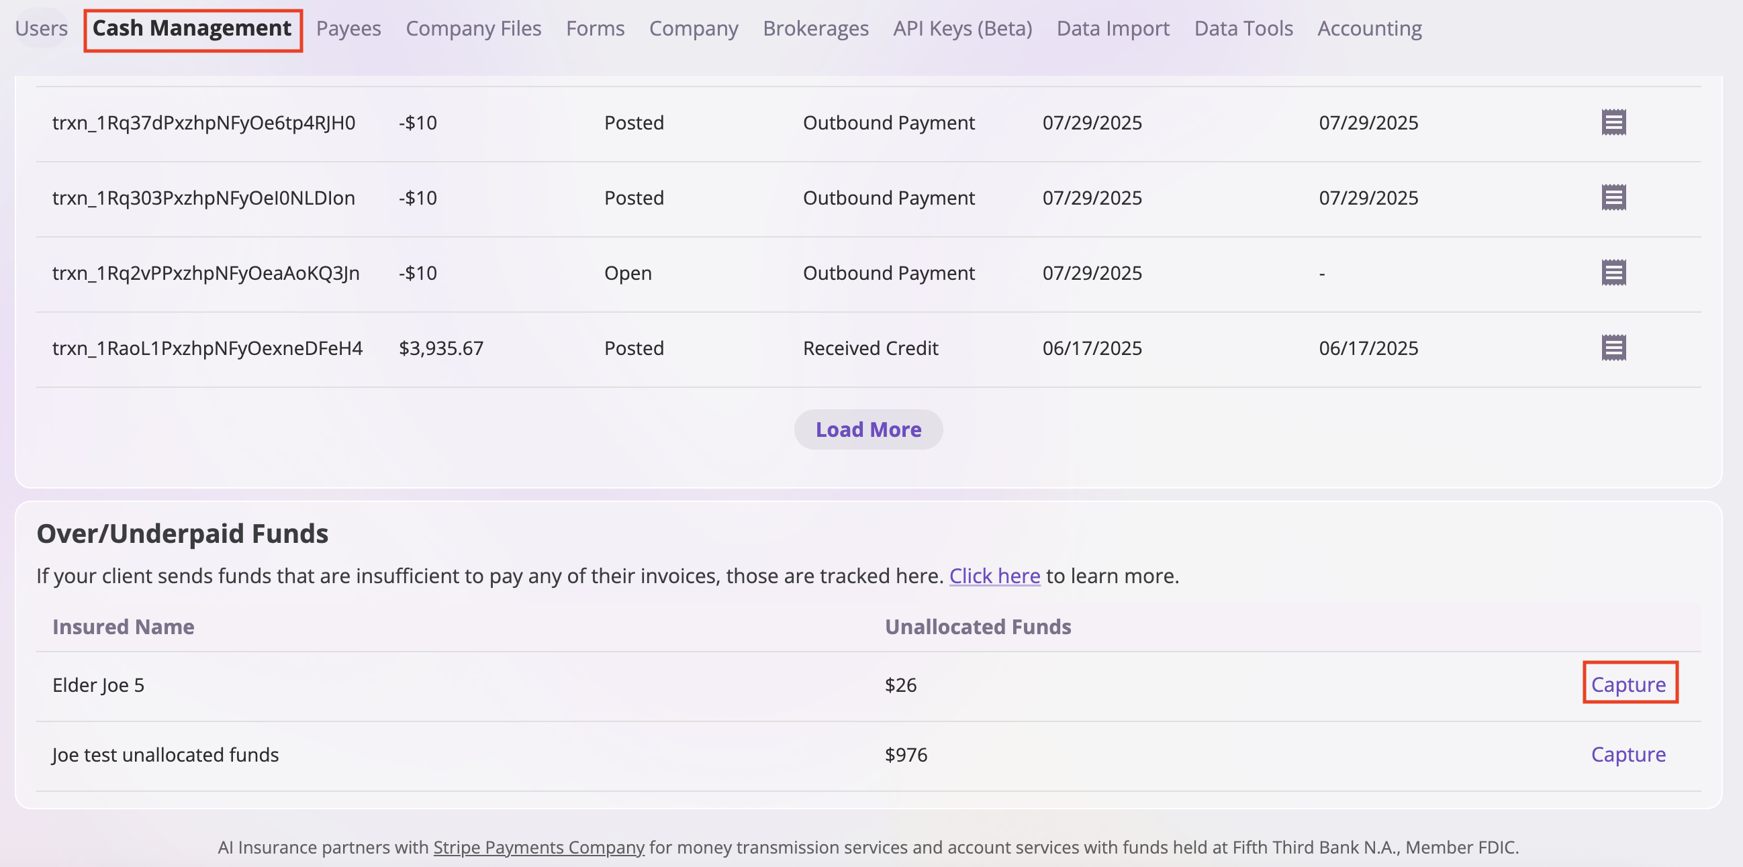Open Company Files tab
This screenshot has width=1743, height=867.
click(473, 28)
